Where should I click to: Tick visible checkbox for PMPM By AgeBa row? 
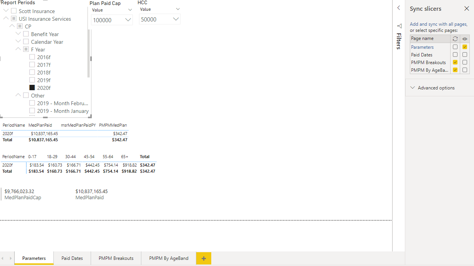click(465, 70)
